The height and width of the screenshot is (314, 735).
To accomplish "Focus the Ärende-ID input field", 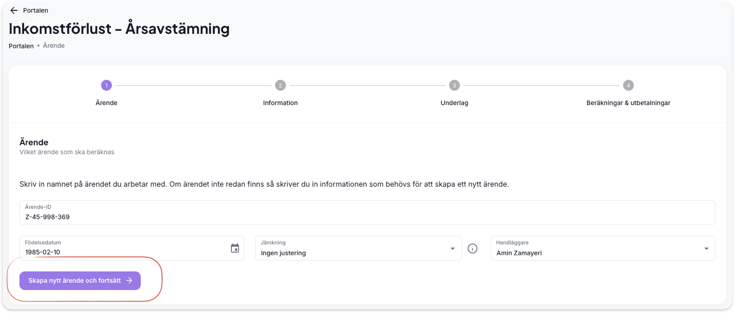I will 367,213.
